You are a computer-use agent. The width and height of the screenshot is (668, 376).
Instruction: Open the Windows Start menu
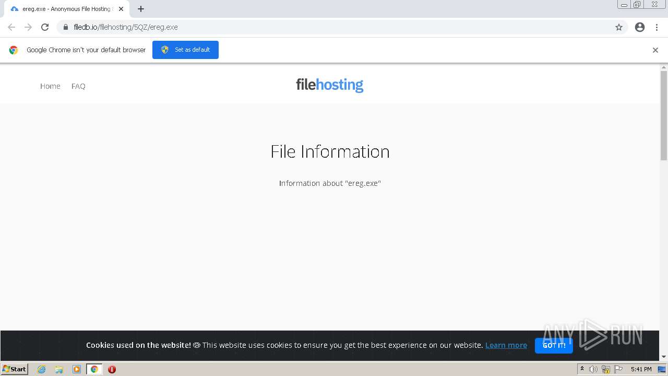(x=14, y=369)
